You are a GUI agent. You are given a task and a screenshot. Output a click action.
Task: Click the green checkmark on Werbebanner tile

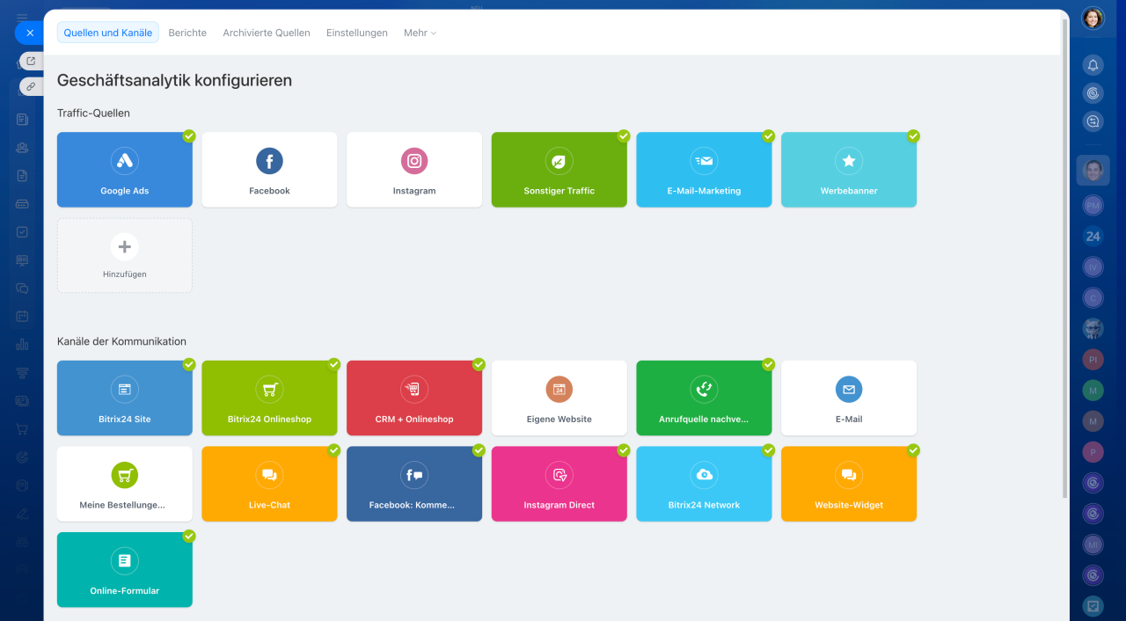tap(913, 136)
